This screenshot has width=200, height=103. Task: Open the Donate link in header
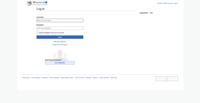(159, 3)
